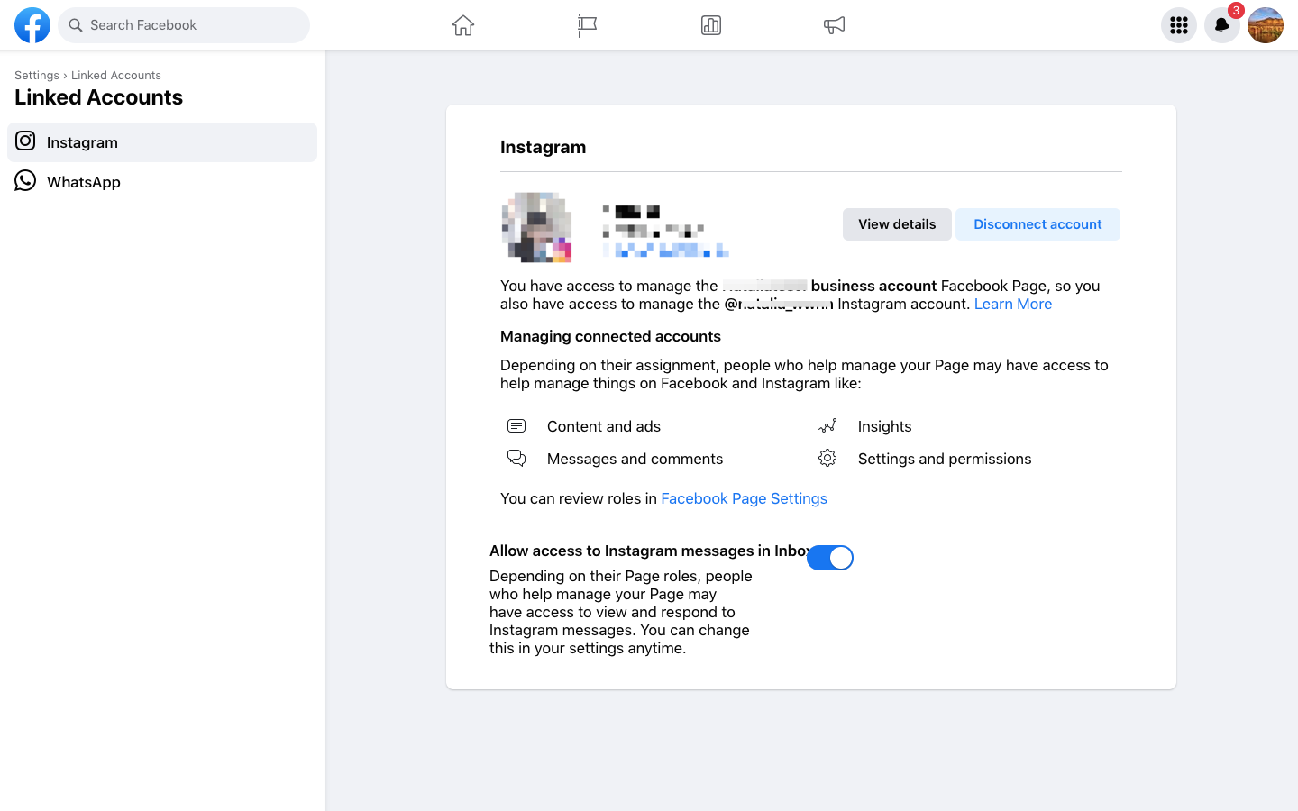Click the Linked Accounts page title
The image size is (1298, 811).
tap(99, 97)
